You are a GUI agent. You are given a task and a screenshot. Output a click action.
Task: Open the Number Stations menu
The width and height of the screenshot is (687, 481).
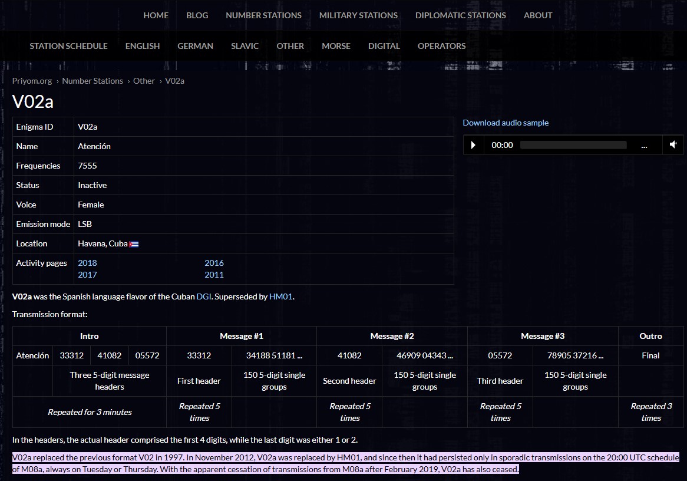(263, 15)
